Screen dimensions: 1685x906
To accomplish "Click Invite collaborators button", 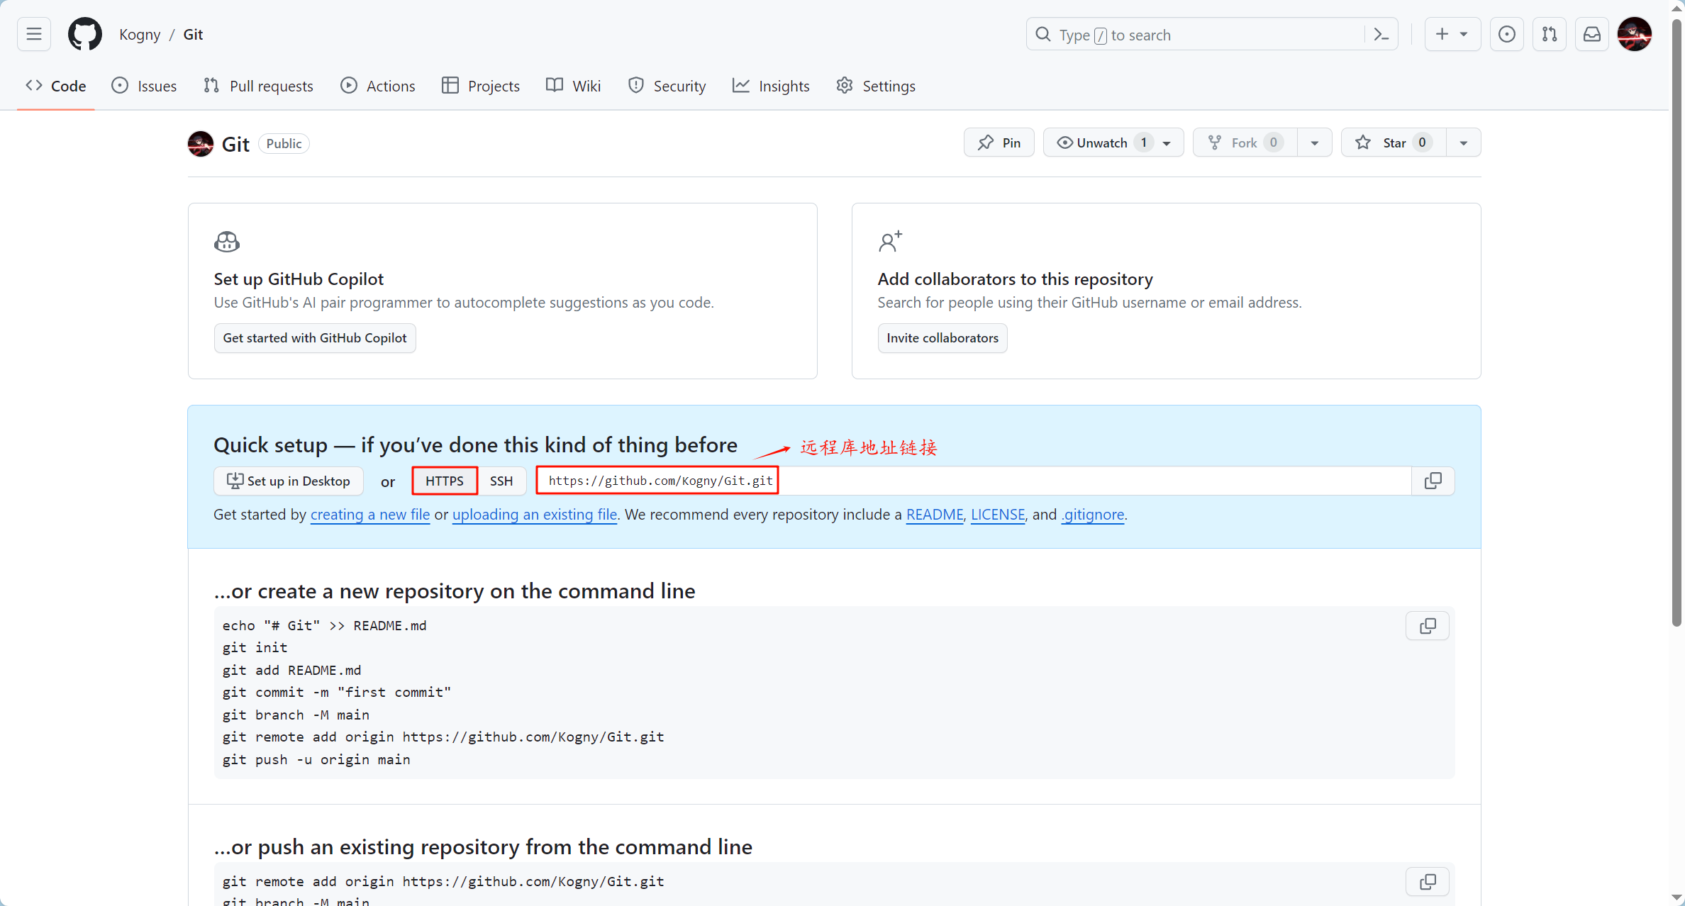I will (x=942, y=338).
